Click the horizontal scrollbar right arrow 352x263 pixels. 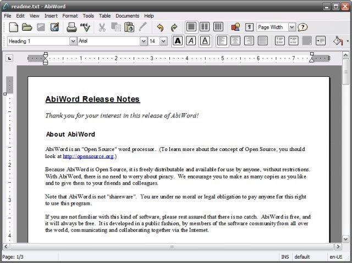[338, 247]
